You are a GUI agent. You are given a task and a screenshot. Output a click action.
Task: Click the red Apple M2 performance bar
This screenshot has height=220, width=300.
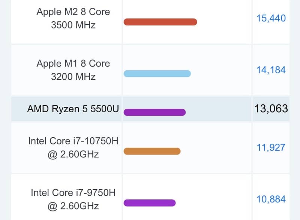click(x=160, y=22)
